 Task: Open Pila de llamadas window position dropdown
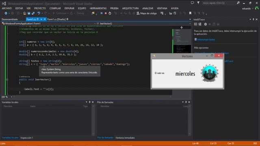coord(183,102)
